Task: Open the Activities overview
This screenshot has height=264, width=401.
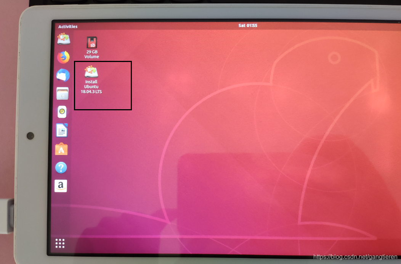Action: point(68,27)
